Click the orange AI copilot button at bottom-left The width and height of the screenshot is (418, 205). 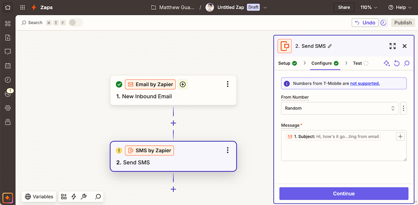[8, 198]
